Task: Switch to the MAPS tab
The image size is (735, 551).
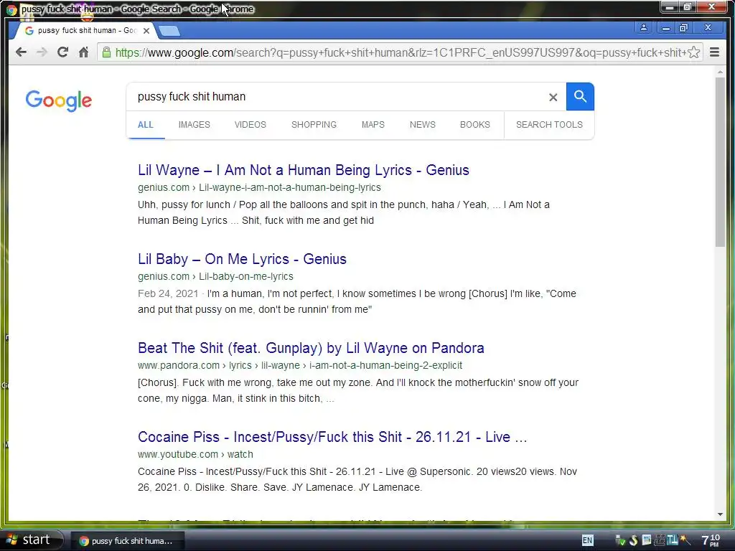Action: coord(373,125)
